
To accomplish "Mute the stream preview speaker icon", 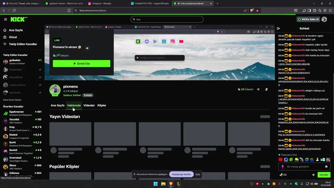I will click(x=87, y=48).
